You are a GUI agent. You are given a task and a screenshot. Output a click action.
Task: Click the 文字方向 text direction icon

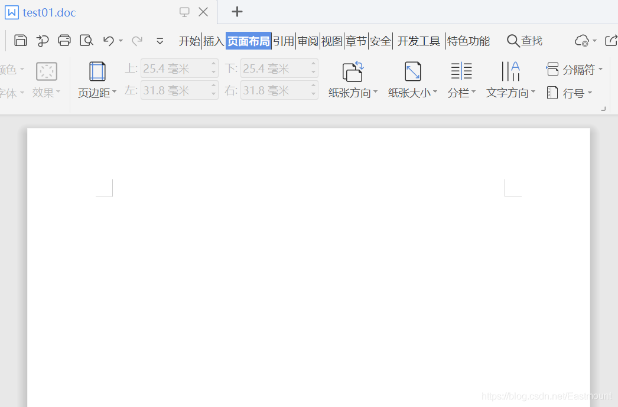511,71
